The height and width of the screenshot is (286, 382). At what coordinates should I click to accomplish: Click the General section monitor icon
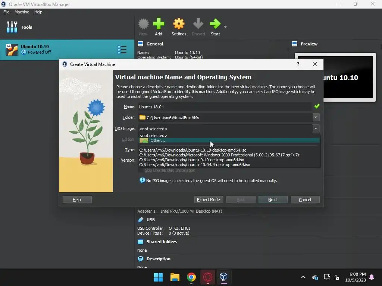point(141,44)
